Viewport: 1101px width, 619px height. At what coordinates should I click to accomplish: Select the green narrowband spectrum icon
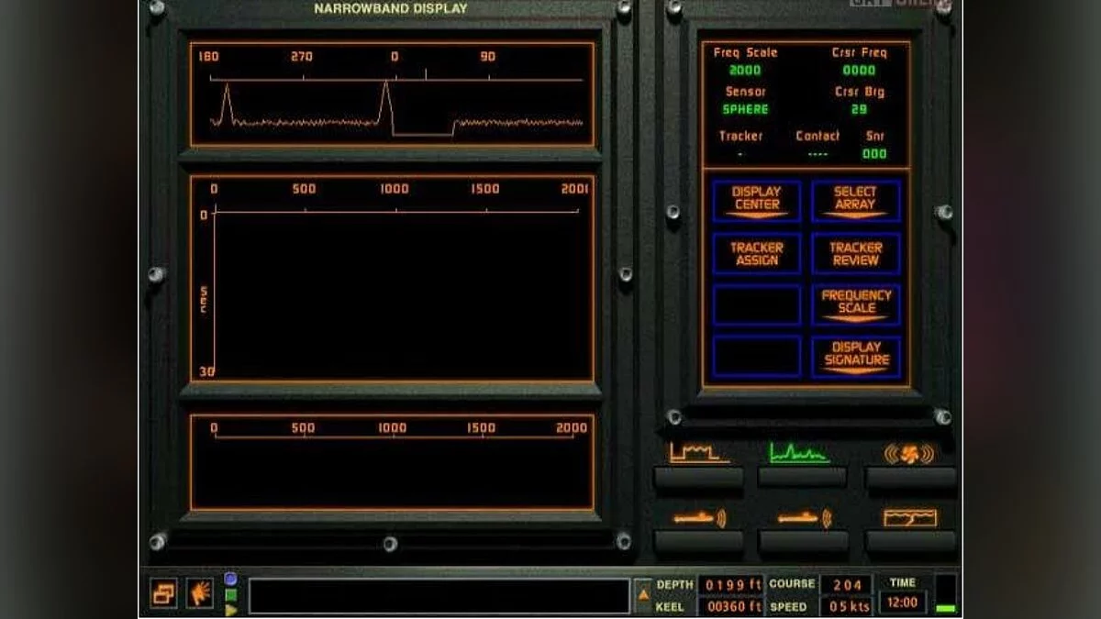tap(799, 453)
